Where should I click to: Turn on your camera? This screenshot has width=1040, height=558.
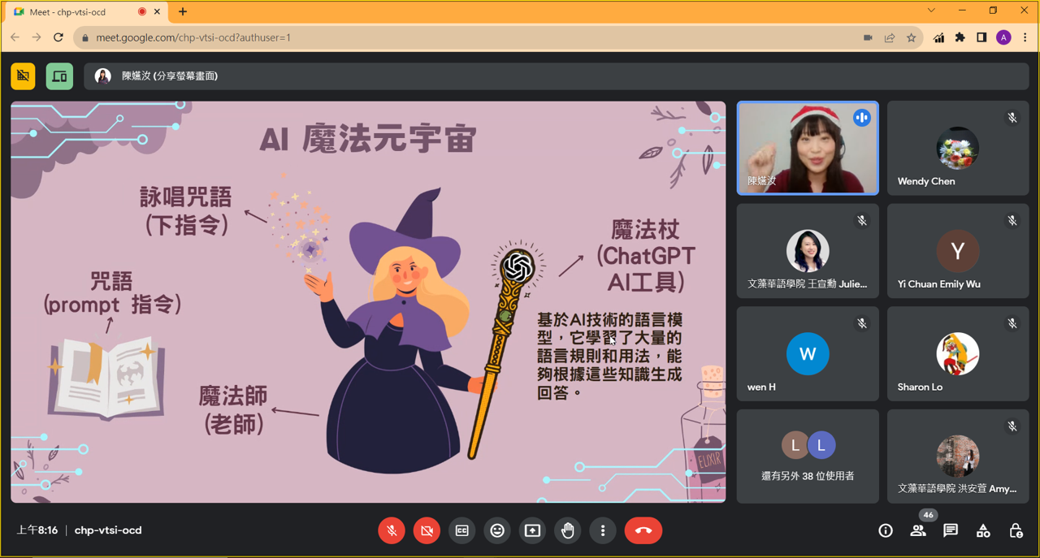tap(426, 530)
